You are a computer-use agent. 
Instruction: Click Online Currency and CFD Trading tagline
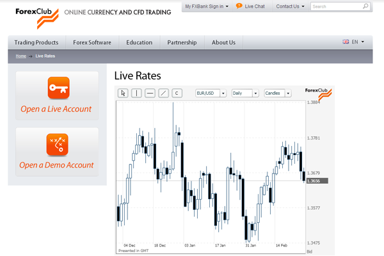point(118,12)
